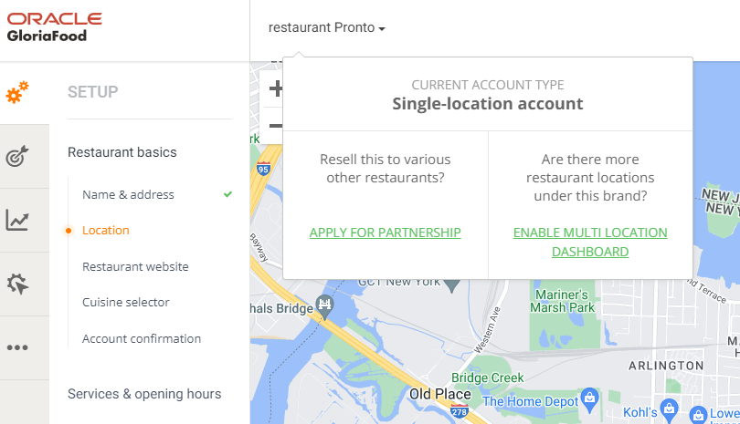Open Name & address setup step

pyautogui.click(x=129, y=194)
